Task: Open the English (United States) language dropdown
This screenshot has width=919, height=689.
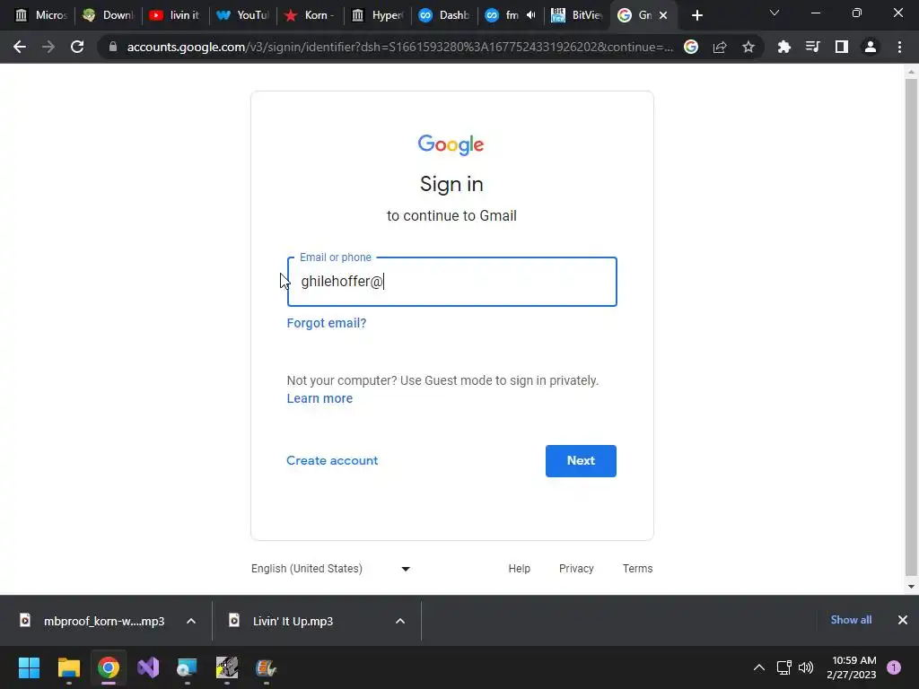Action: (330, 568)
